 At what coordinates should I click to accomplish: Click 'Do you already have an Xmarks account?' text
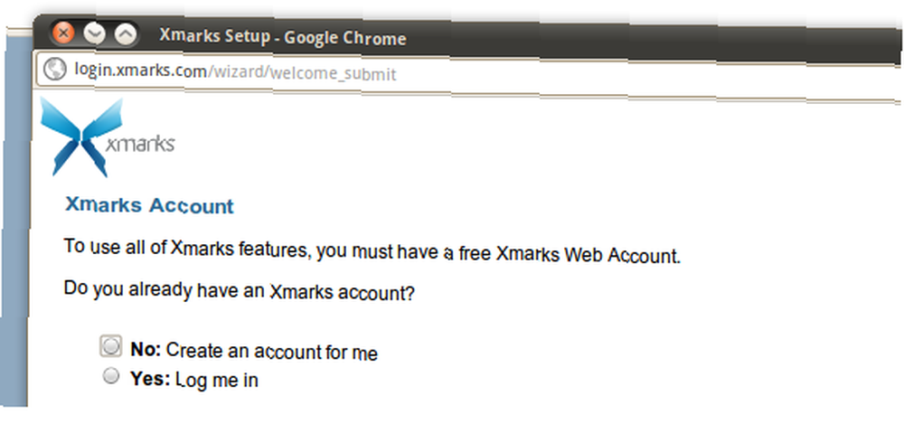click(x=239, y=291)
